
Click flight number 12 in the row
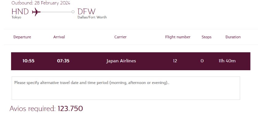coord(175,61)
